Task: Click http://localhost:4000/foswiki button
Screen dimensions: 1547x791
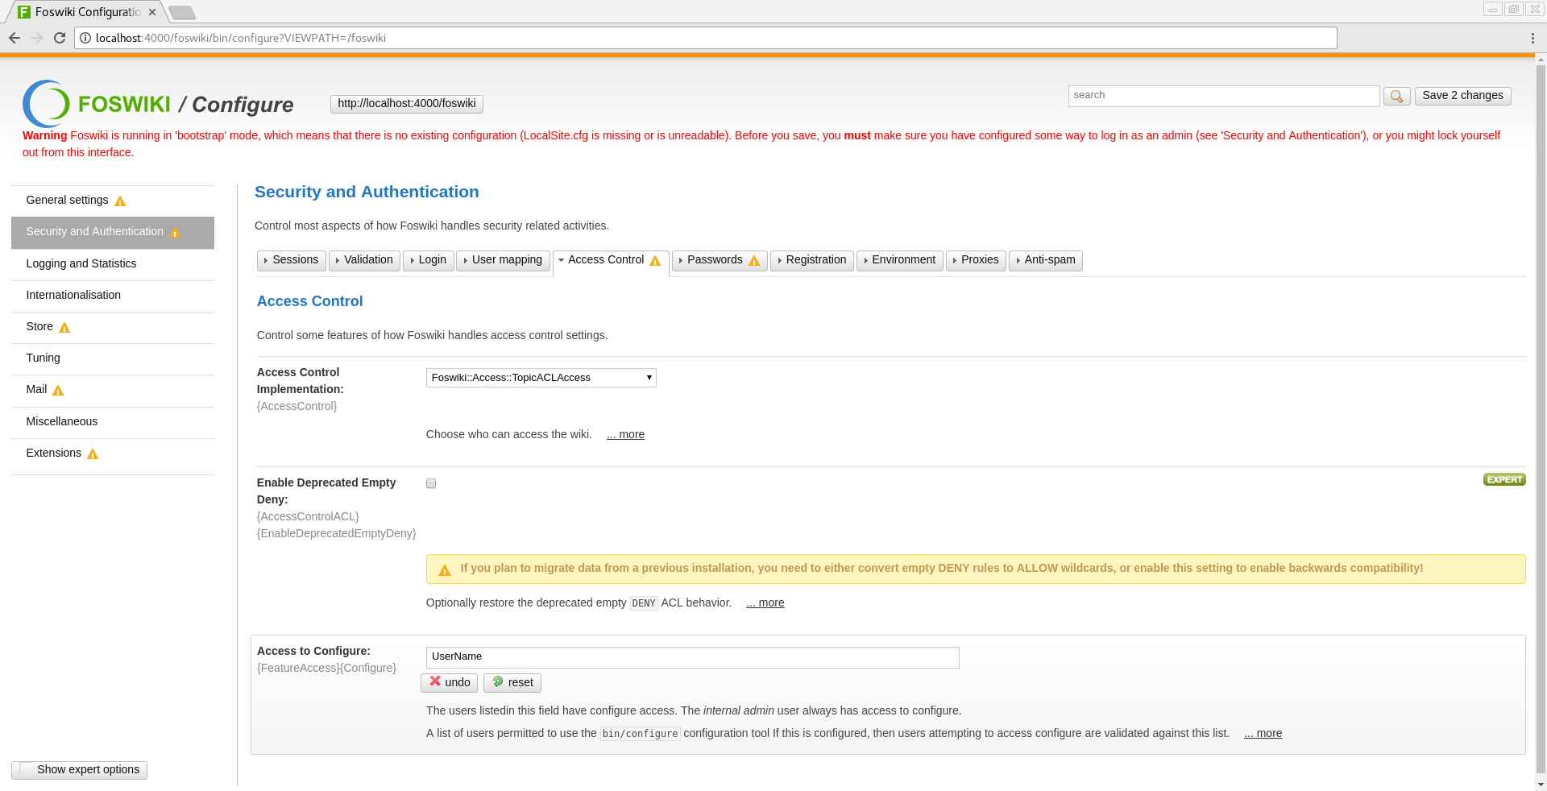Action: click(x=407, y=104)
